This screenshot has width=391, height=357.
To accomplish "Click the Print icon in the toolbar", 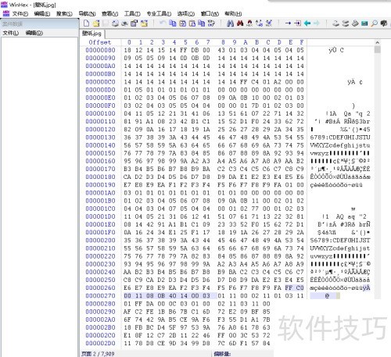I will point(115,23).
